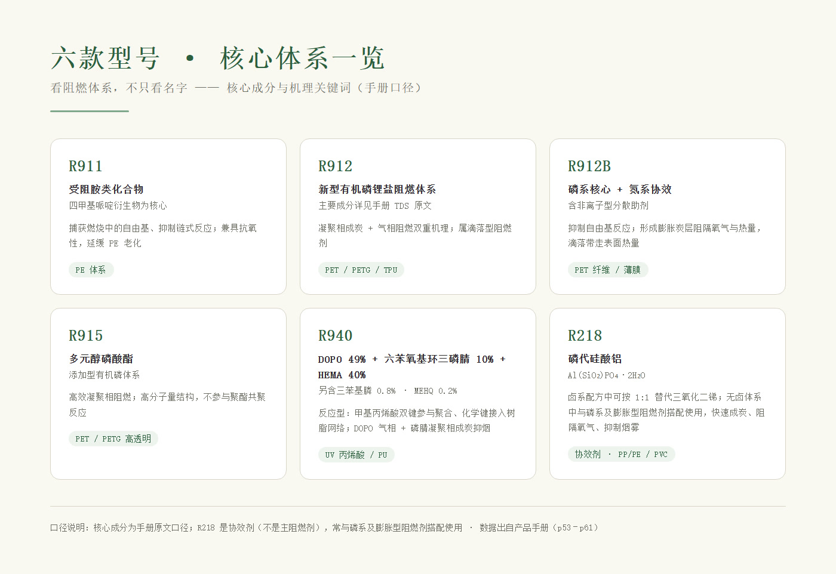Click the R218 description about 卤系配方
This screenshot has height=574, width=836.
point(666,412)
